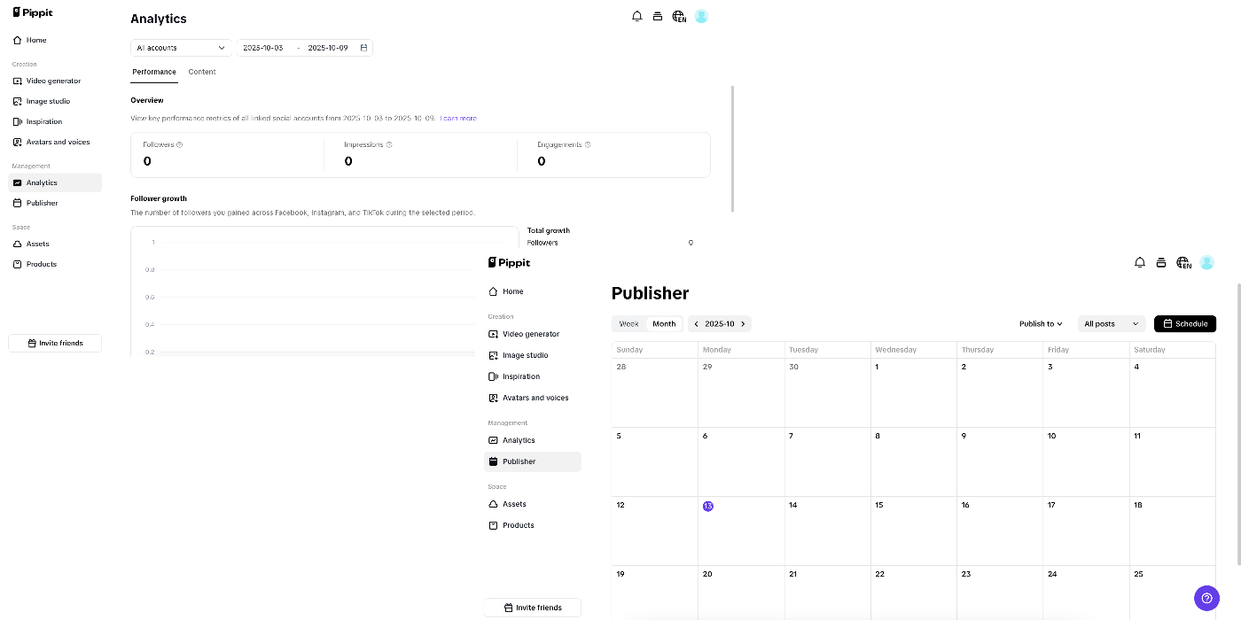Switch to the Content tab

[x=202, y=72]
